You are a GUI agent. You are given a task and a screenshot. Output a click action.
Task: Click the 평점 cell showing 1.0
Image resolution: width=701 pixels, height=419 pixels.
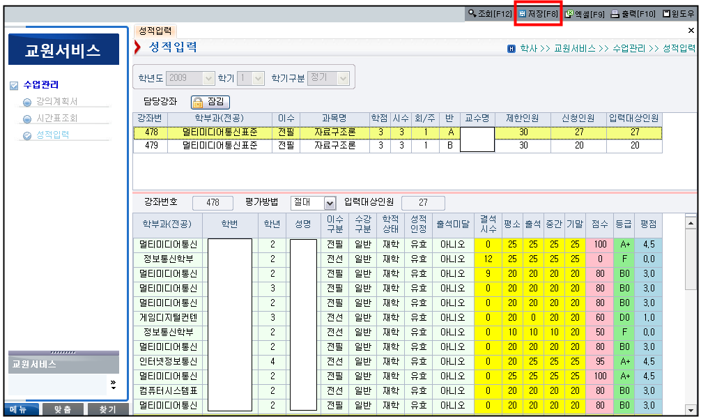[648, 319]
